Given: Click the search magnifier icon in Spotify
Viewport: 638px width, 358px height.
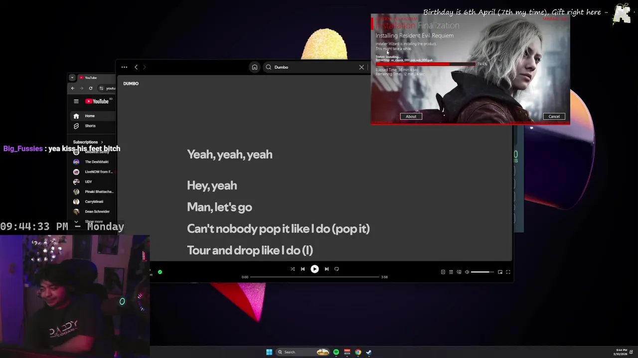Looking at the screenshot, I should [x=269, y=67].
